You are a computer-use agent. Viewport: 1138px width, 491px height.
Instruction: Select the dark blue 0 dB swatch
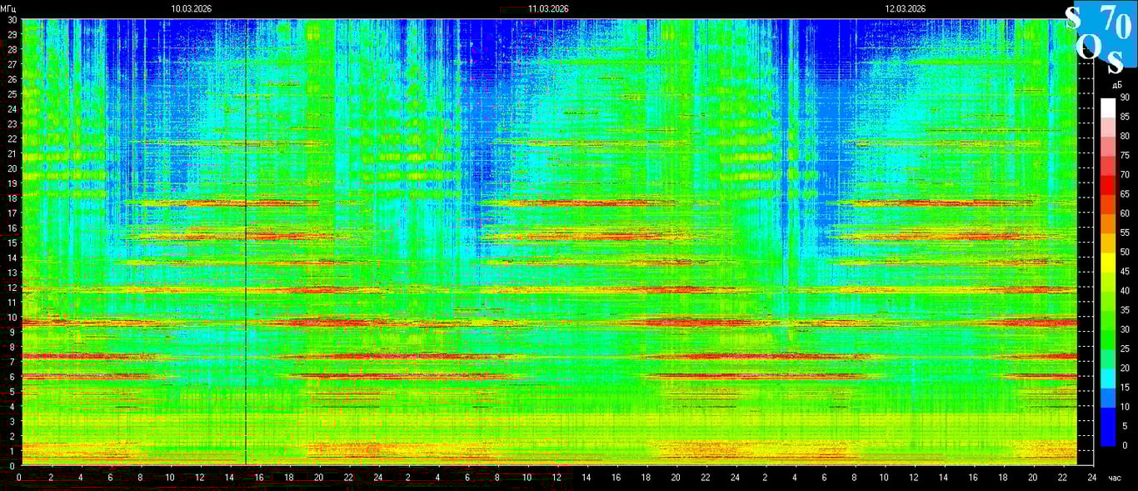1108,436
